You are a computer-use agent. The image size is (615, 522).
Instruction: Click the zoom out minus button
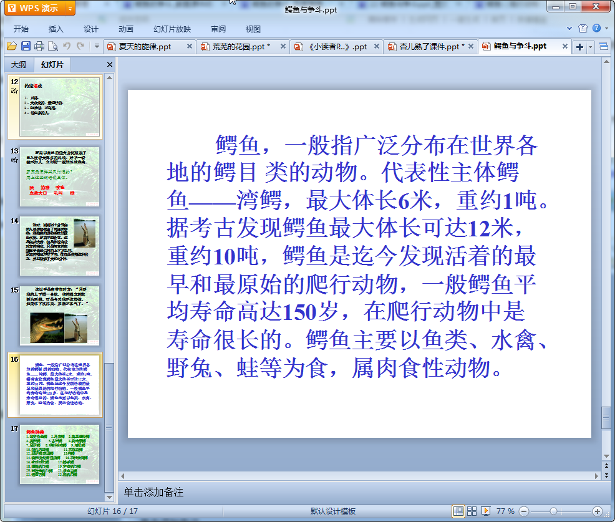pyautogui.click(x=524, y=511)
